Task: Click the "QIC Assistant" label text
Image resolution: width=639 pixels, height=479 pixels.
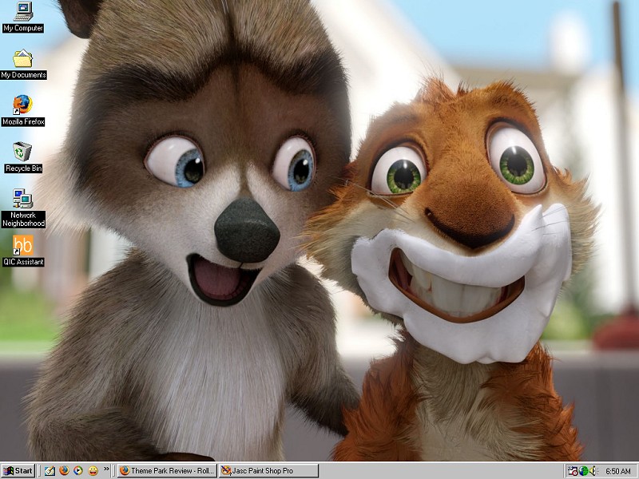Action: (23, 262)
